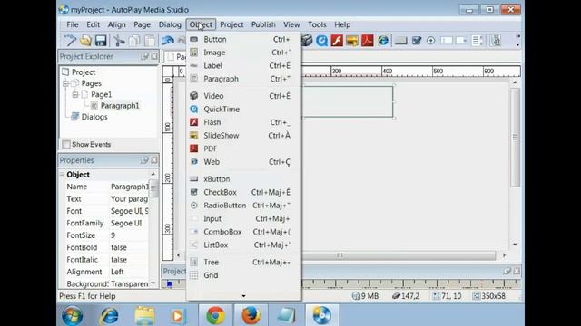The image size is (581, 326).
Task: Click the Flash object toolbar icon
Action: tap(337, 40)
